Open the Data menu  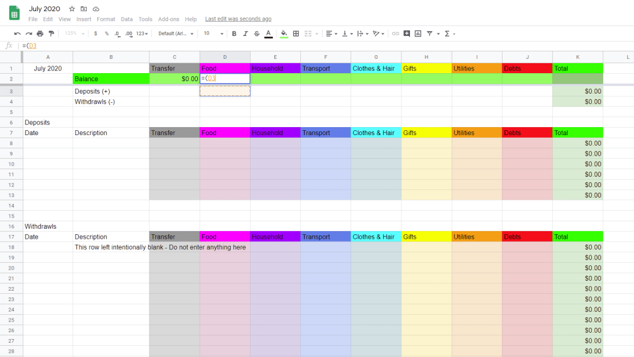point(127,19)
